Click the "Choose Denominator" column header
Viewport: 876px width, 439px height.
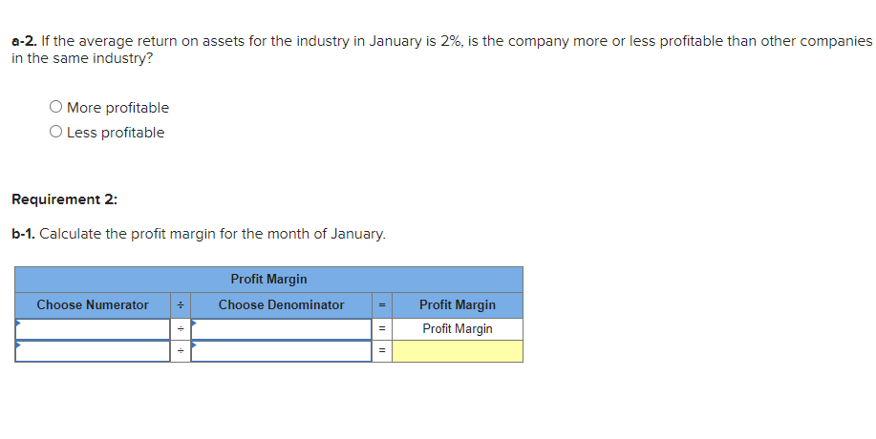(x=281, y=305)
